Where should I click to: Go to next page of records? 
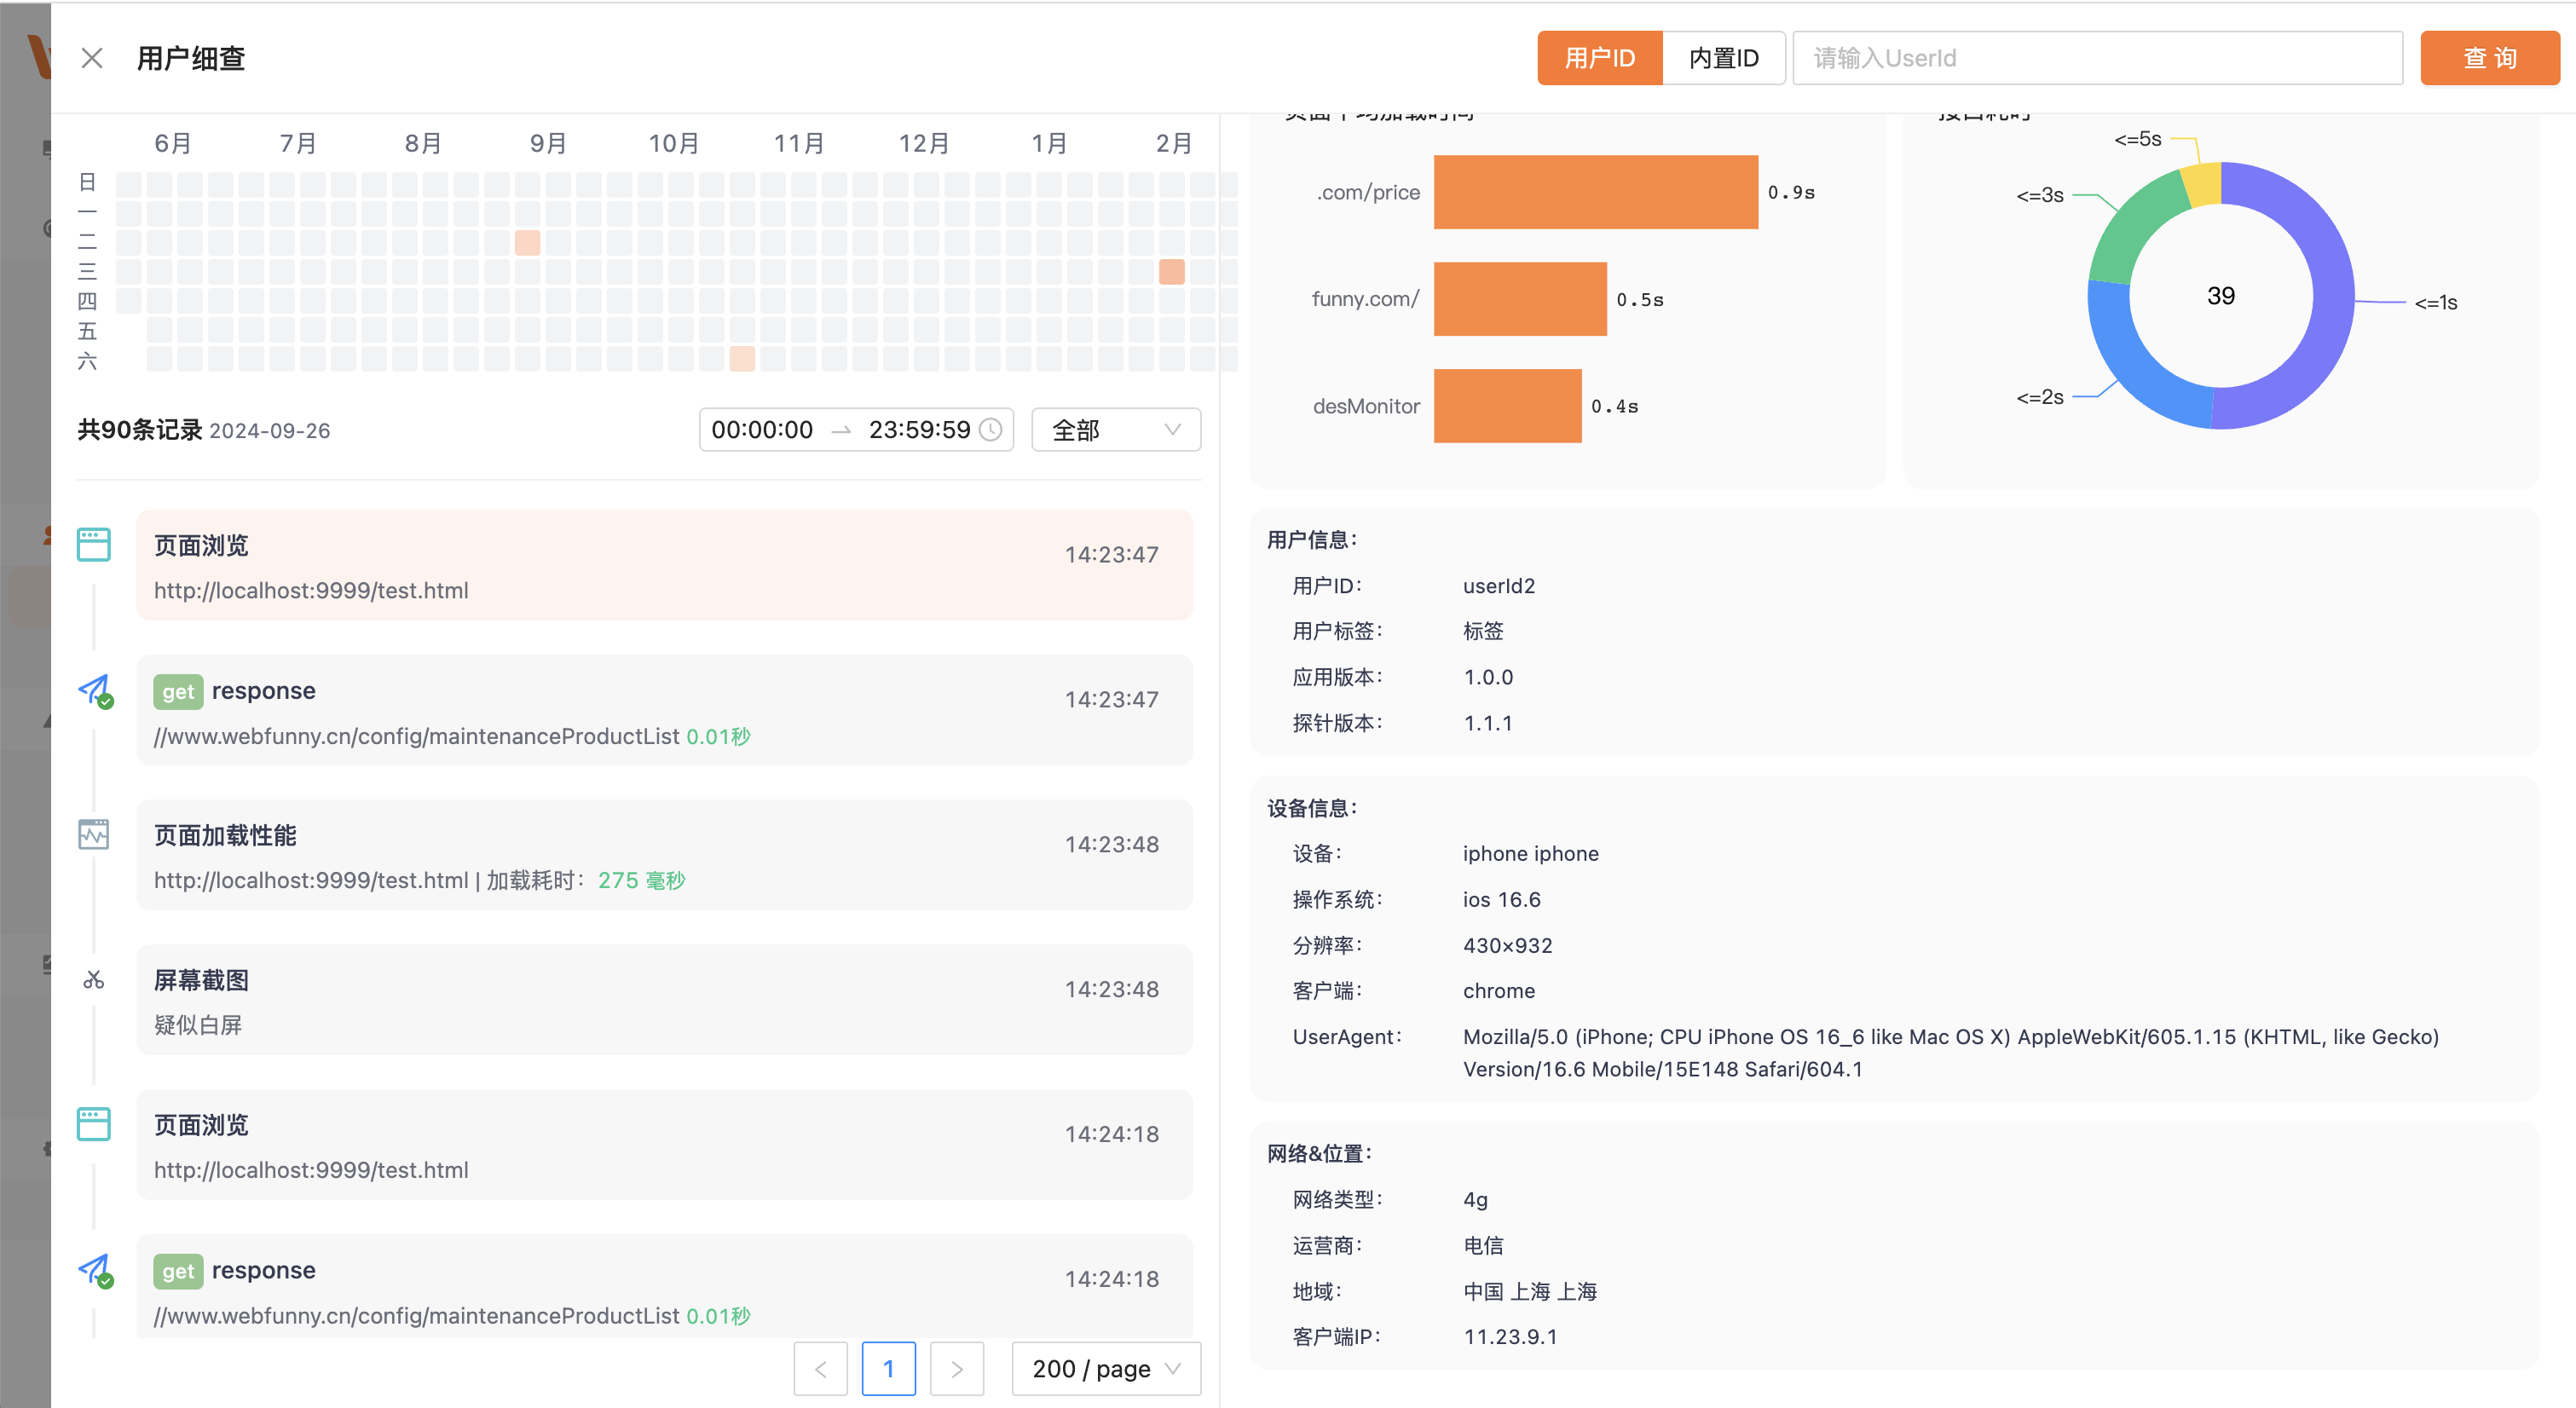[x=956, y=1369]
